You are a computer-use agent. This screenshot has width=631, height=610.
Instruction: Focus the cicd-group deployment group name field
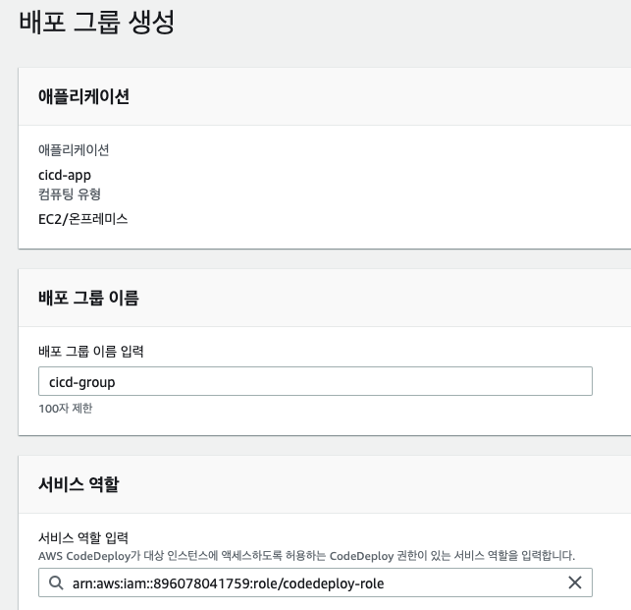point(315,381)
